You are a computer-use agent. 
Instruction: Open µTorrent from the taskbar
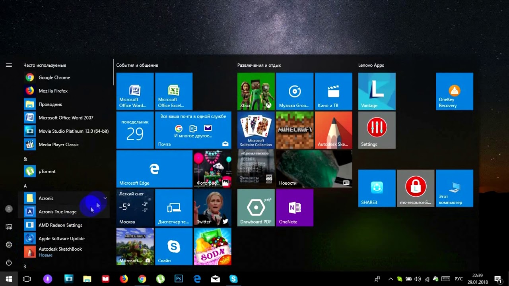tap(160, 279)
